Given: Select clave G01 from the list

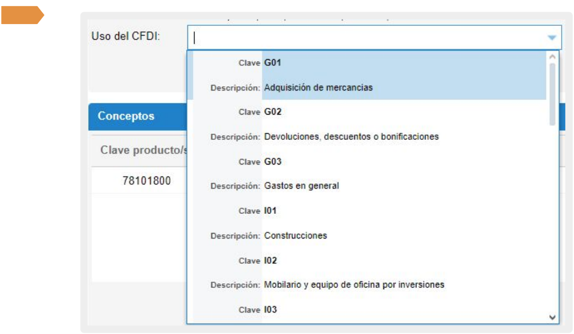Looking at the screenshot, I should [x=273, y=63].
